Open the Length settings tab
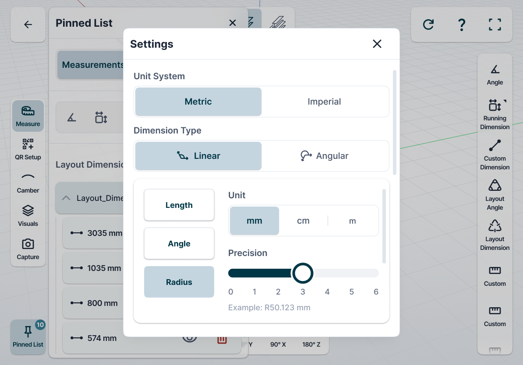523x365 pixels. tap(179, 205)
